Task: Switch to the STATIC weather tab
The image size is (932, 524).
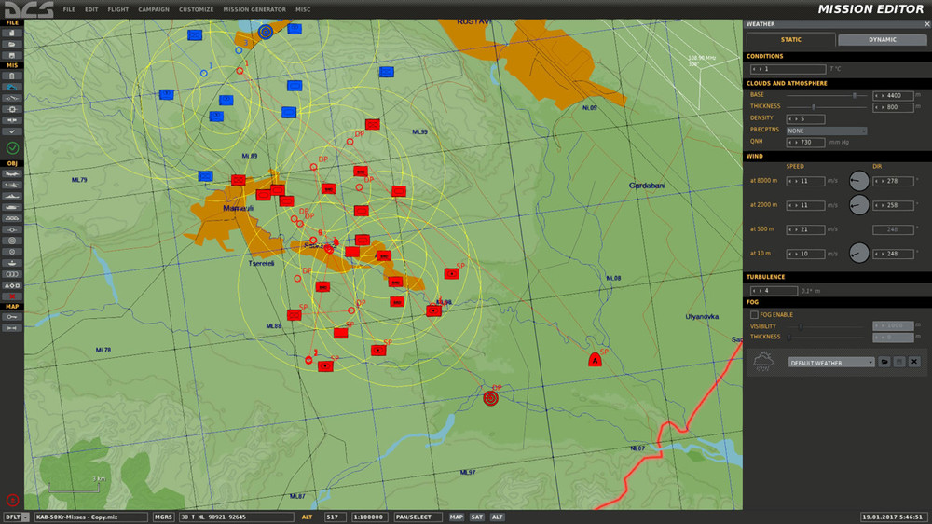Action: pyautogui.click(x=790, y=40)
